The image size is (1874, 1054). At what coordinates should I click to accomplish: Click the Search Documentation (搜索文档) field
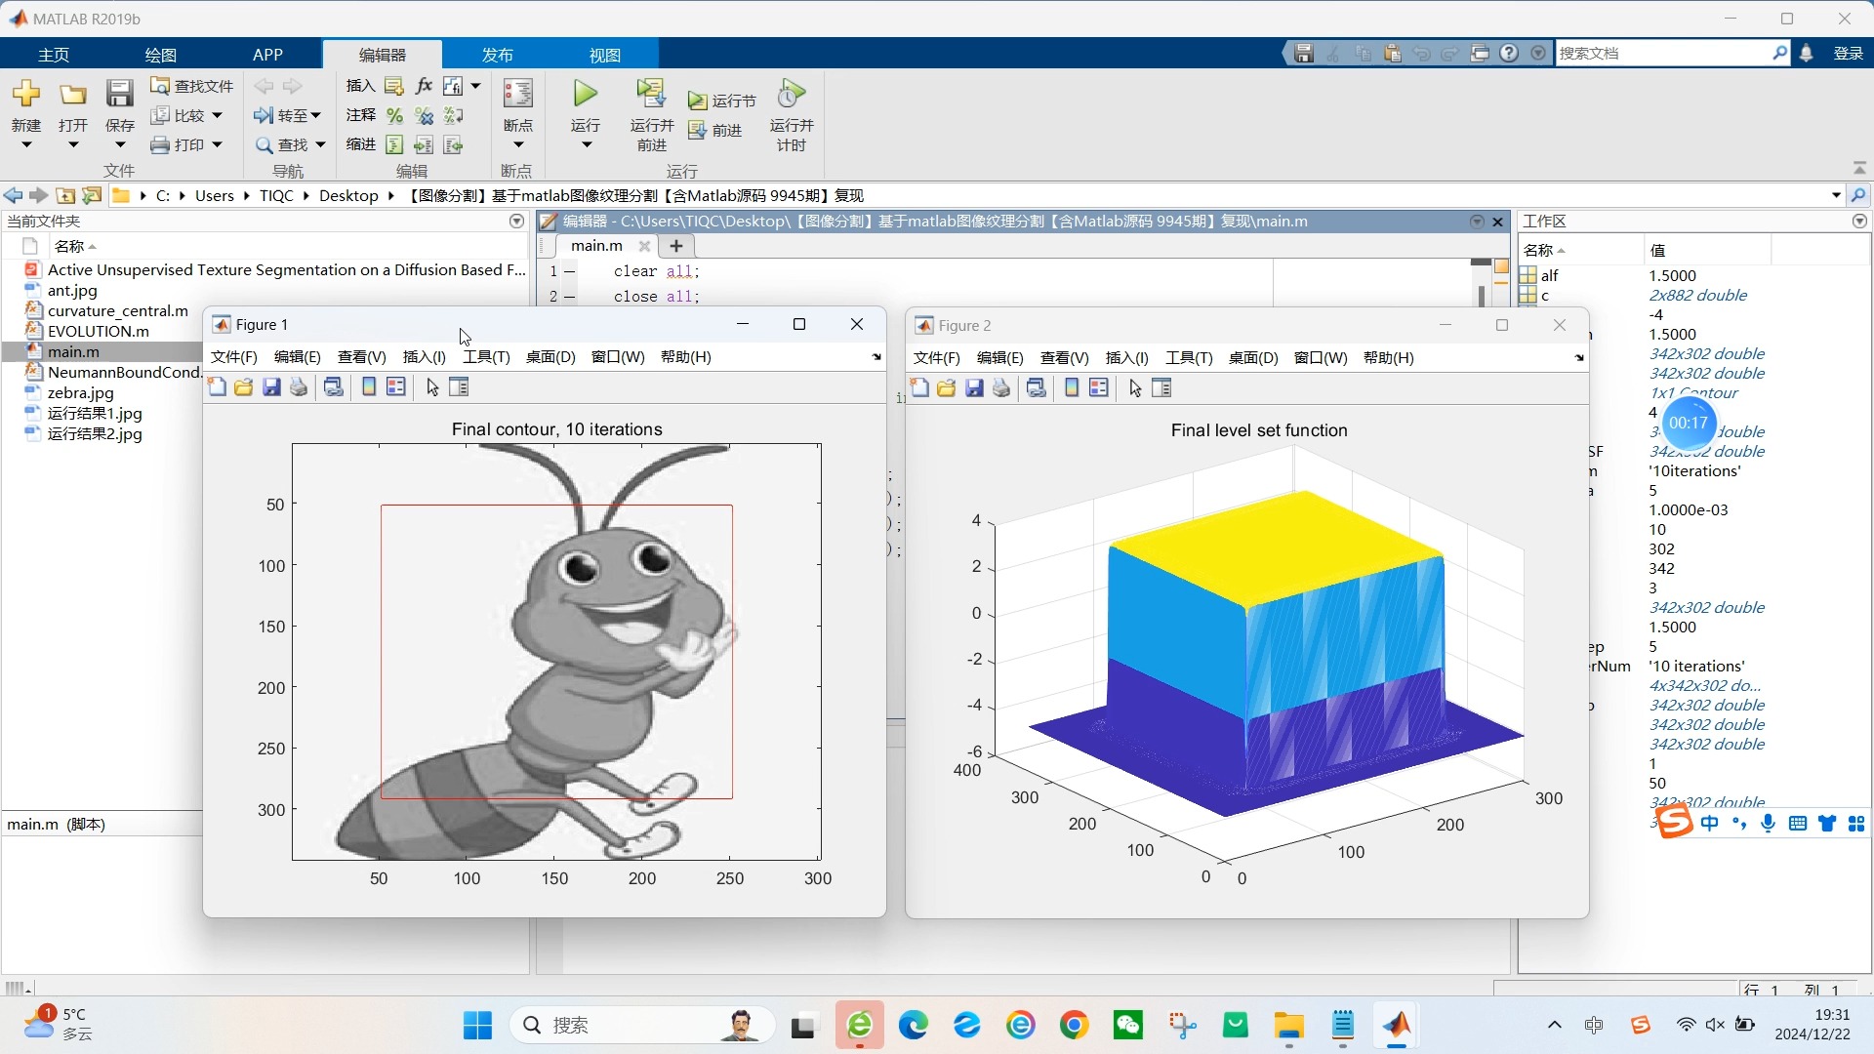tap(1662, 54)
